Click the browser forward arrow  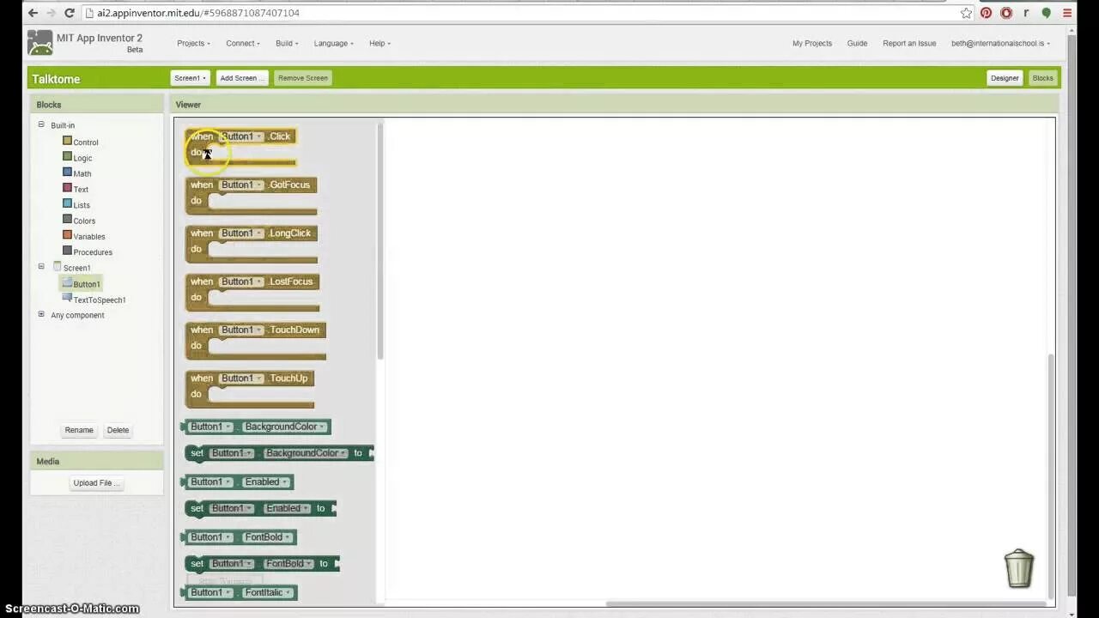pyautogui.click(x=52, y=13)
